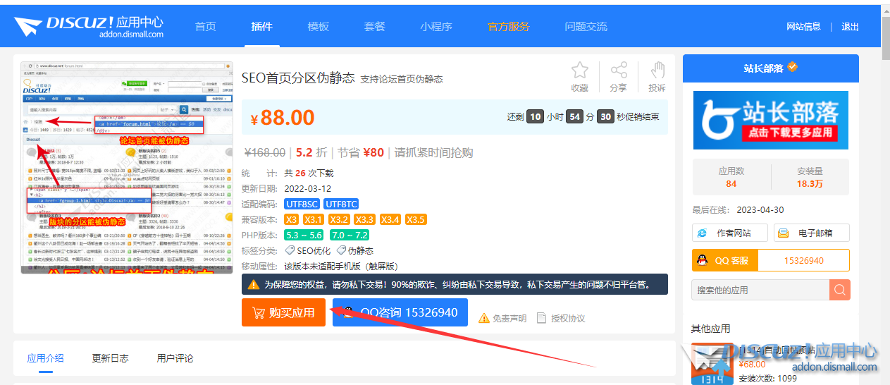Image resolution: width=890 pixels, height=385 pixels.
Task: Open the 插件 nav item
Action: 262,27
